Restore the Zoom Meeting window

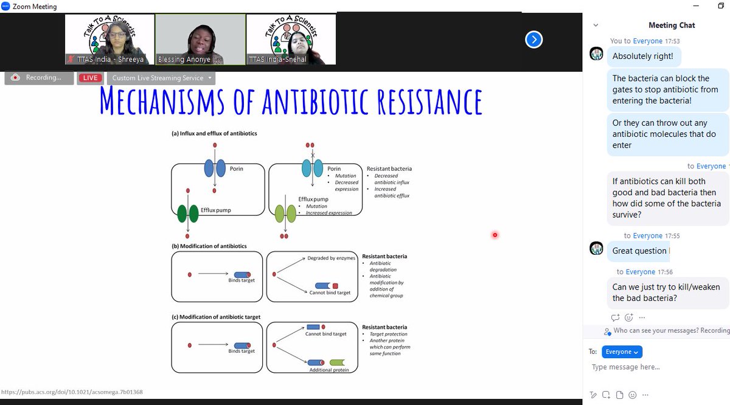click(721, 6)
